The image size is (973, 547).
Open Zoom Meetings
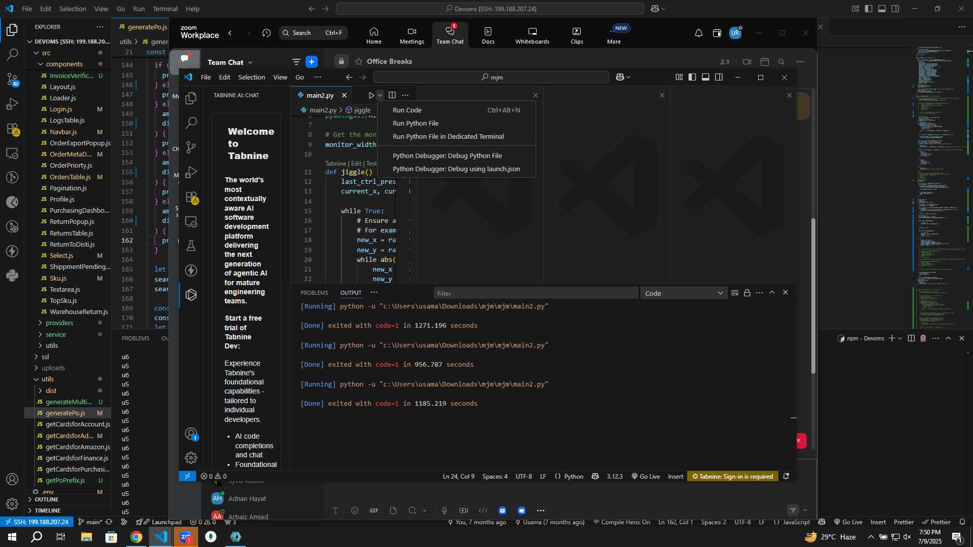point(411,35)
